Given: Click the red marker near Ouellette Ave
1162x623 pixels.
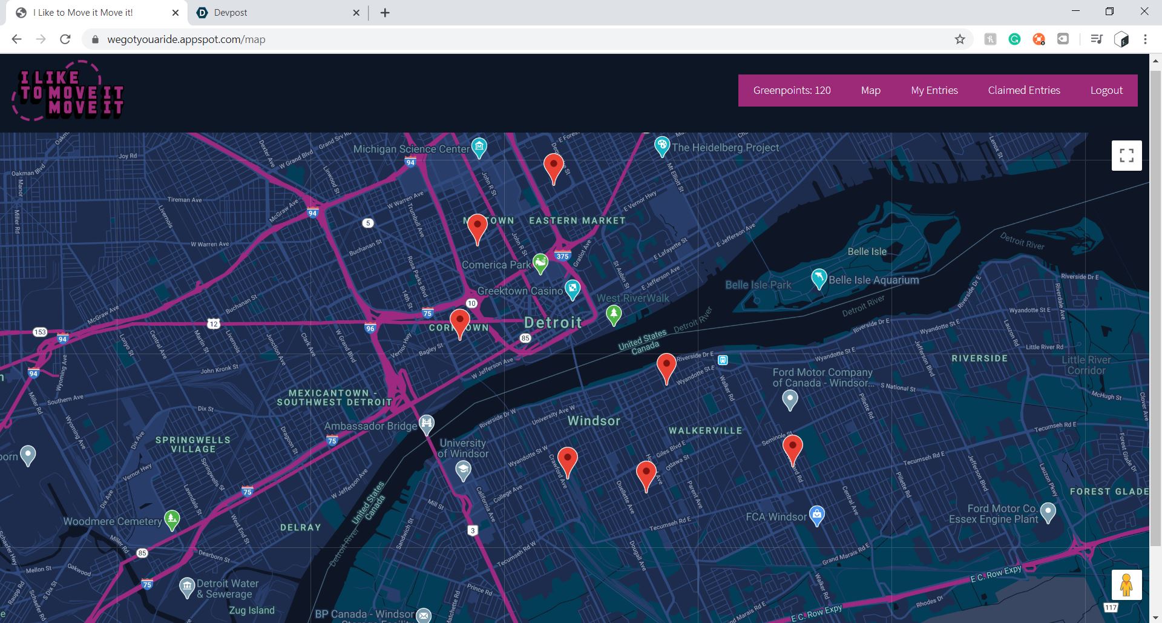Looking at the screenshot, I should coord(646,476).
